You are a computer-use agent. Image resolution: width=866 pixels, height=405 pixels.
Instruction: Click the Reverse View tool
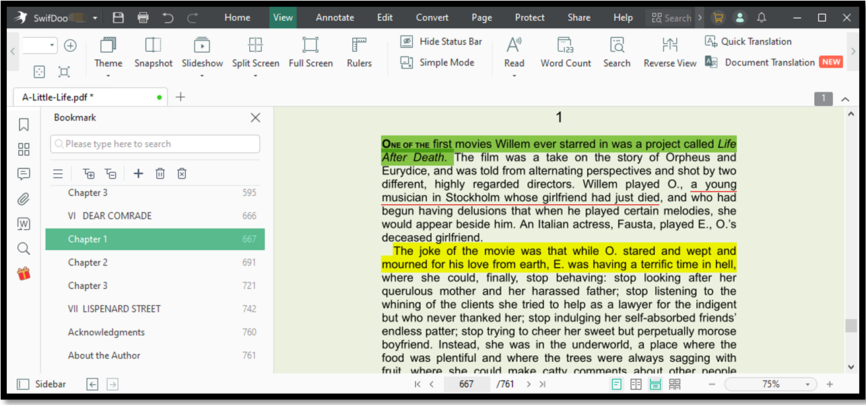click(x=670, y=53)
